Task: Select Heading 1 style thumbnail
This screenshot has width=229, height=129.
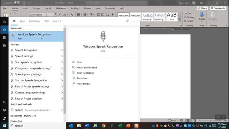Action: click(x=148, y=17)
